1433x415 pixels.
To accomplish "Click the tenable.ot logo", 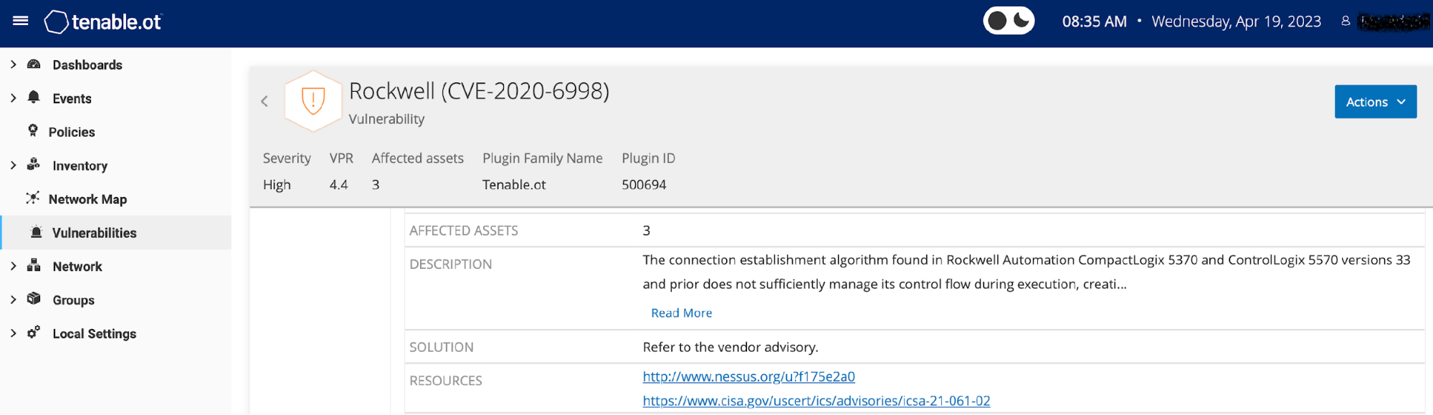I will tap(103, 22).
